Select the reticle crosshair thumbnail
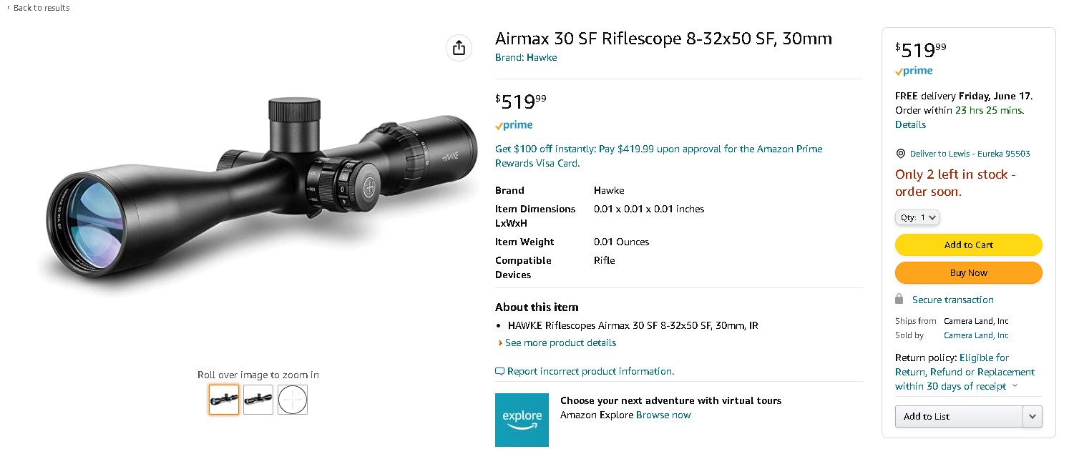The height and width of the screenshot is (449, 1069). (293, 399)
